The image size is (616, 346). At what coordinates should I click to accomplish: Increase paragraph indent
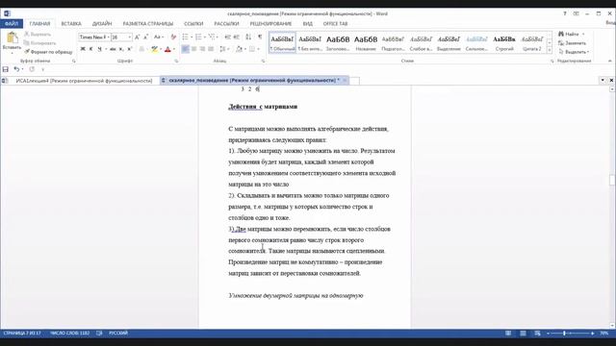(x=236, y=37)
